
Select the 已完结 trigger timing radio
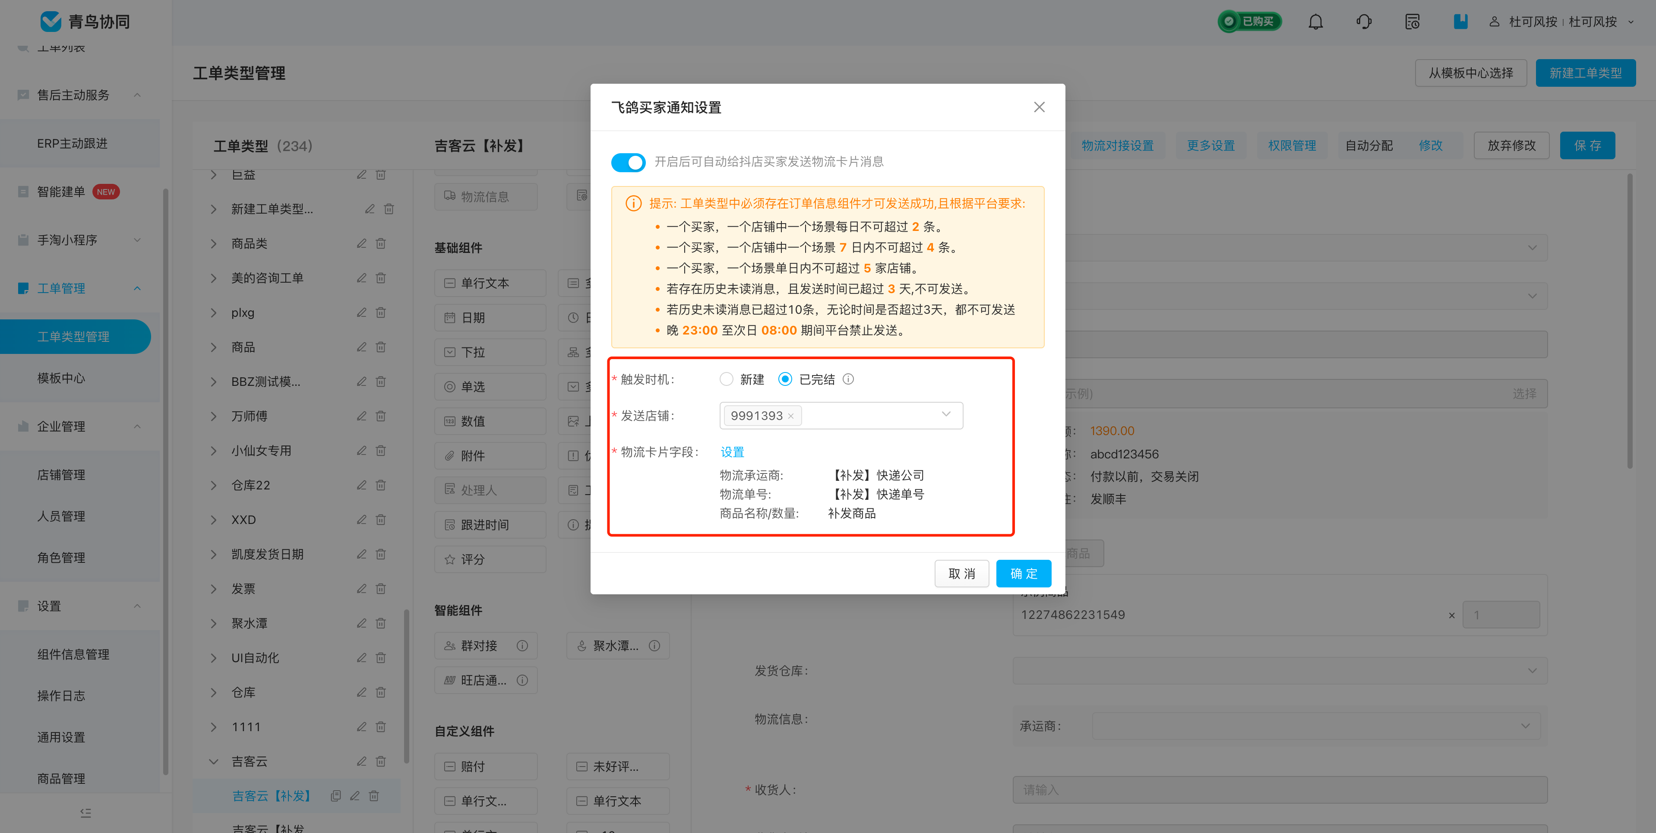pos(785,379)
